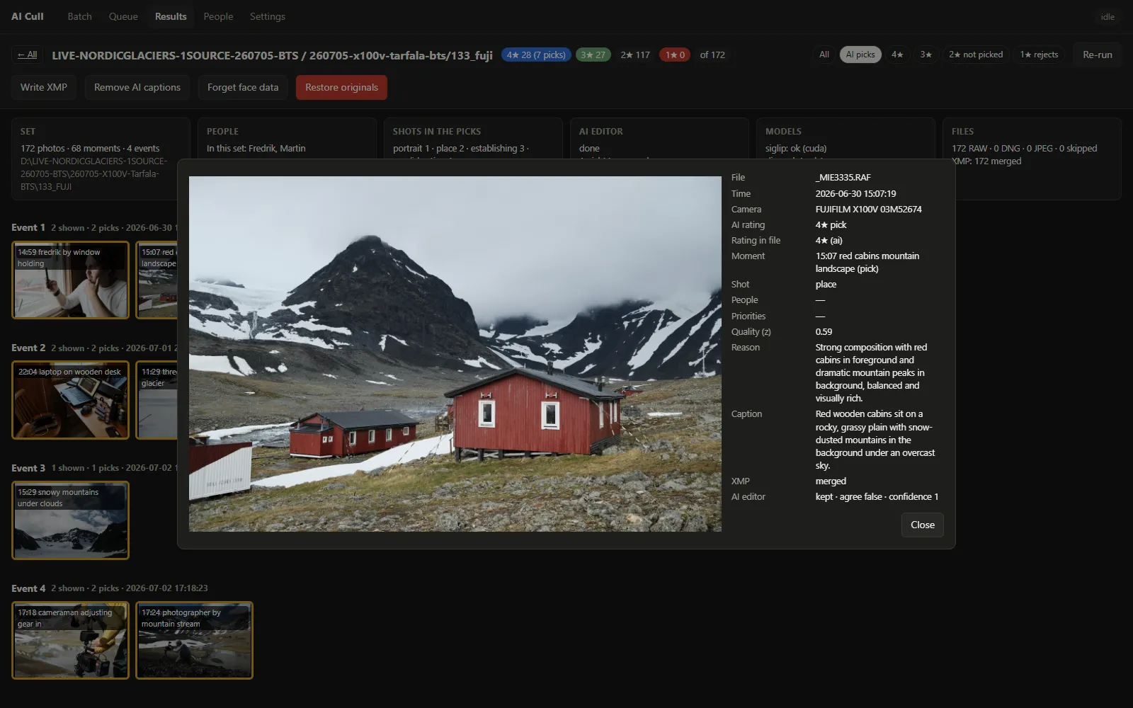Select the 'All' filter pill
The width and height of the screenshot is (1133, 708).
[x=824, y=55]
